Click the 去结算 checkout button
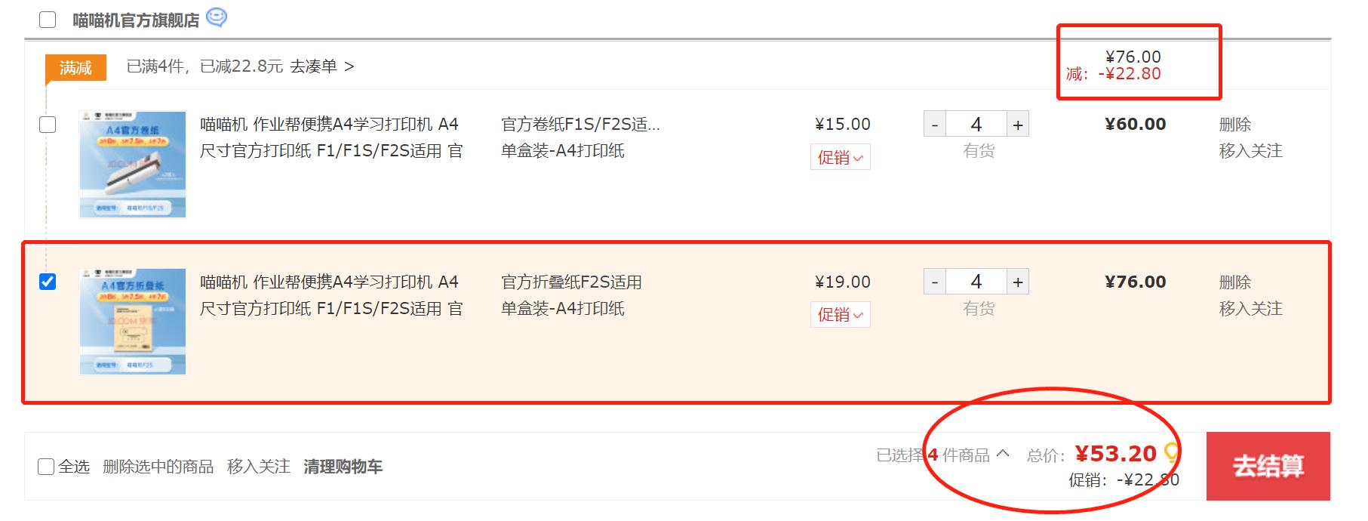This screenshot has width=1368, height=521. click(1268, 467)
